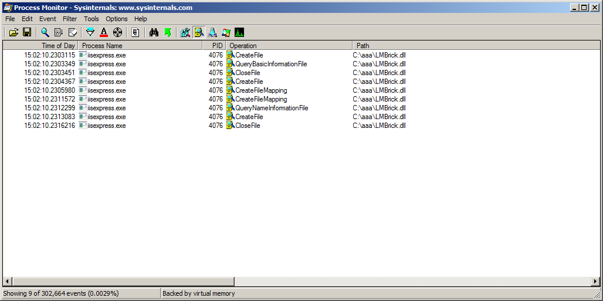Viewport: 603px width, 301px height.
Task: Toggle Show Process and Thread Activity icon
Action: [x=226, y=32]
